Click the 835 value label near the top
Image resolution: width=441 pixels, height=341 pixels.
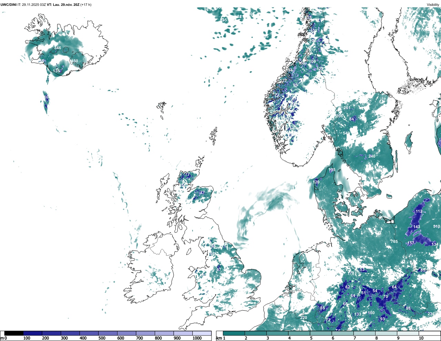pos(224,20)
